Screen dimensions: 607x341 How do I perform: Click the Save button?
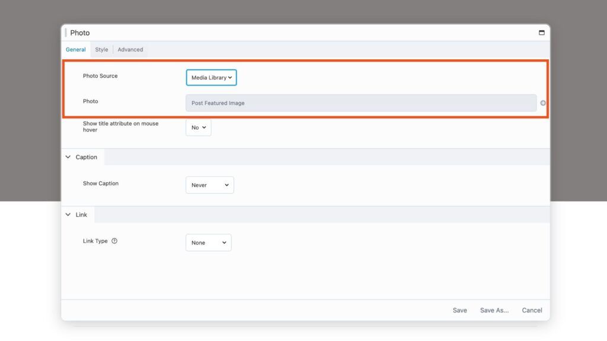coord(459,310)
